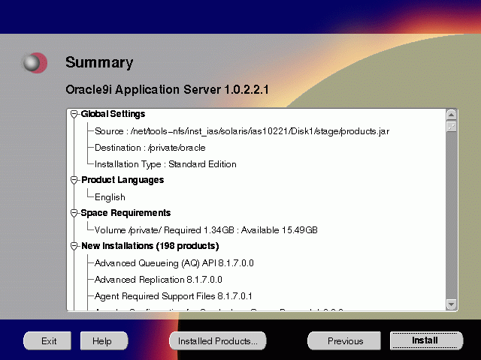Click the Product Languages heading
The image size is (481, 360).
tap(123, 180)
